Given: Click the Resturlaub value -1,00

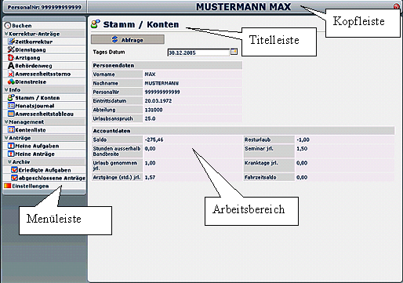Looking at the screenshot, I should coord(303,140).
